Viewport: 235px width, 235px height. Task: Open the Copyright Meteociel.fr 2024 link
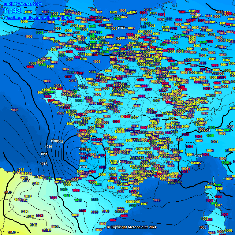132,227
